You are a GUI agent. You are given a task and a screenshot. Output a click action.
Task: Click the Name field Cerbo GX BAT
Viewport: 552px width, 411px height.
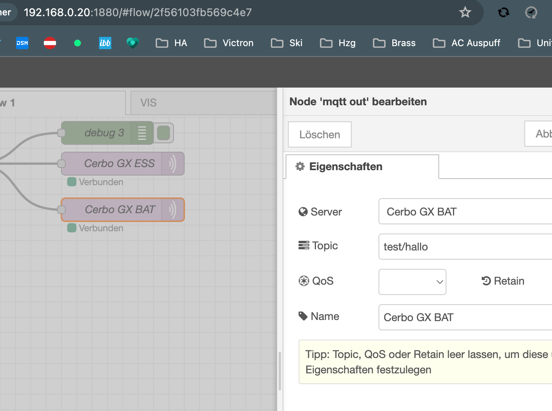[465, 317]
